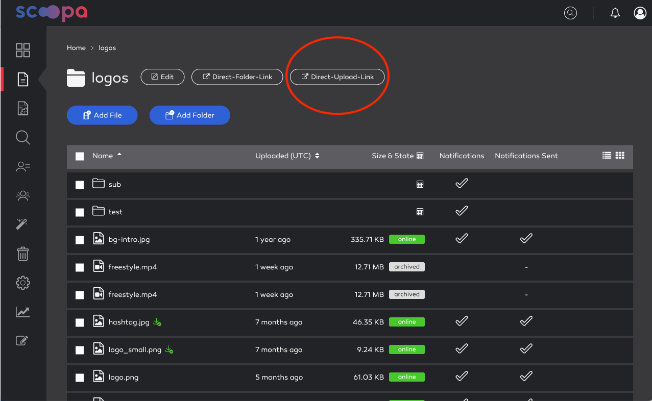This screenshot has width=652, height=401.
Task: Click the Scoopa logo
Action: pyautogui.click(x=51, y=12)
